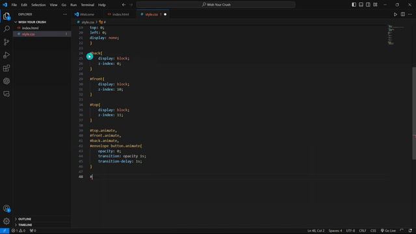Image resolution: width=416 pixels, height=234 pixels.
Task: Open the Run and Debug view
Action: pyautogui.click(x=6, y=55)
